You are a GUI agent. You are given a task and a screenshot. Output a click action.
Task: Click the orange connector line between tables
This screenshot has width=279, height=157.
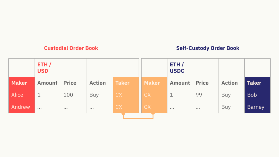[138, 119]
